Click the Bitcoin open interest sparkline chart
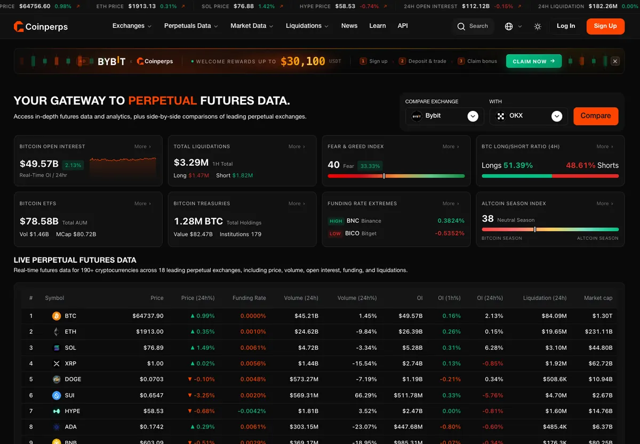 [x=123, y=167]
